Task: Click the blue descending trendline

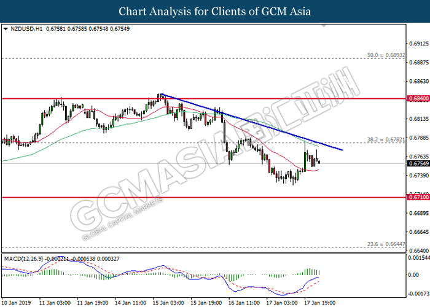Action: pos(252,122)
